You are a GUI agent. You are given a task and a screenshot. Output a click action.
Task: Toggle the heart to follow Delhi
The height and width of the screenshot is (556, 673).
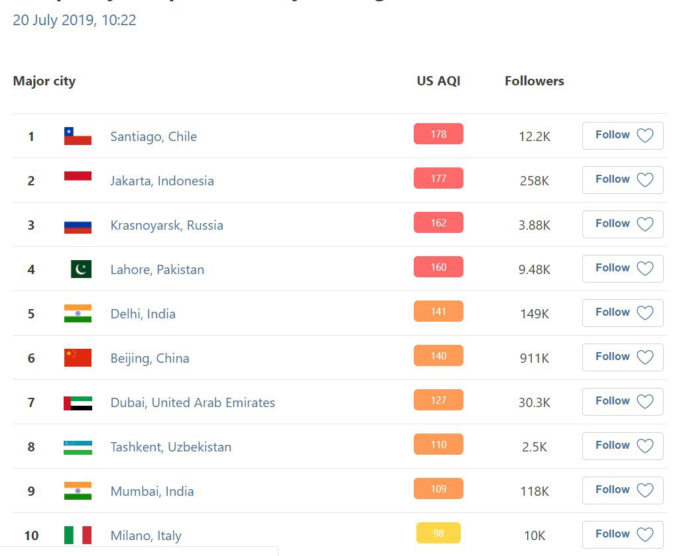click(644, 312)
